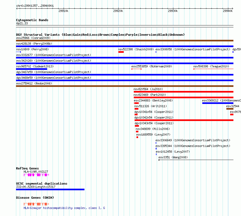Select the dgv10343n54 (Cooper2011) red block
Image resolution: width=241 pixels, height=216 pixels.
point(137,126)
